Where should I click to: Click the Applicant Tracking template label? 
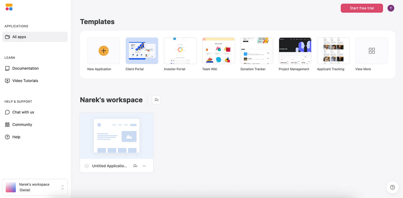(x=330, y=69)
